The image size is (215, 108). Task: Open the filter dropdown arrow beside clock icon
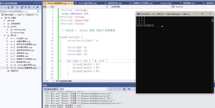coord(19,7)
